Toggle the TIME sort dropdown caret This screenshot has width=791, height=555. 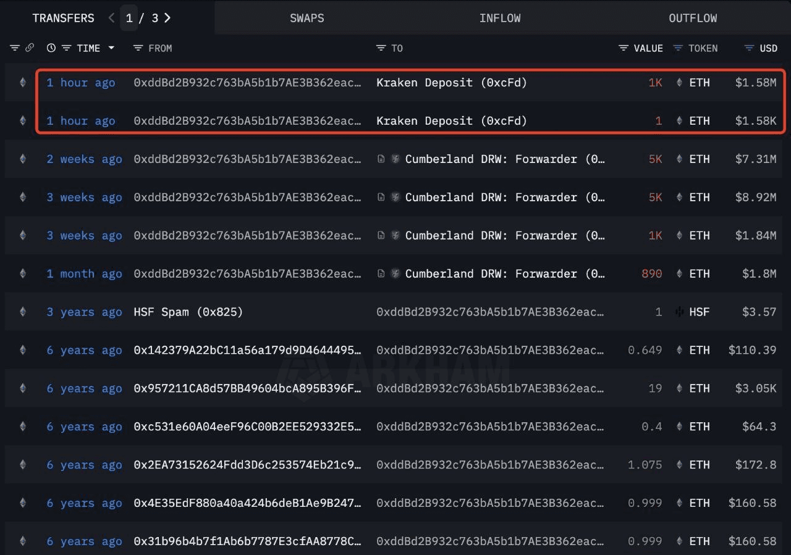tap(111, 48)
